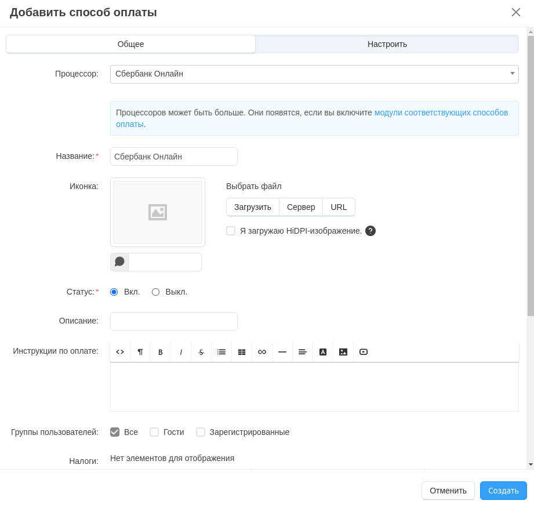This screenshot has height=508, width=534.
Task: Enable the HiDPI image upload checkbox
Action: tap(231, 231)
